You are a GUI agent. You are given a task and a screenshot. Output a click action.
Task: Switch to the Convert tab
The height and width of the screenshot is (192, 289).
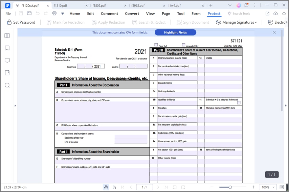(x=132, y=14)
